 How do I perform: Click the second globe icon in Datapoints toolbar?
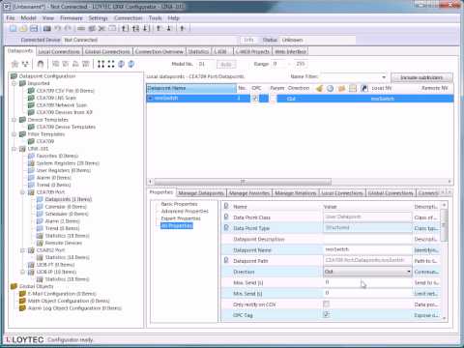coord(131,64)
